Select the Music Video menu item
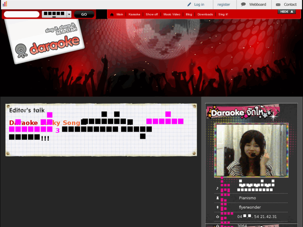The image size is (303, 227). pos(172,14)
